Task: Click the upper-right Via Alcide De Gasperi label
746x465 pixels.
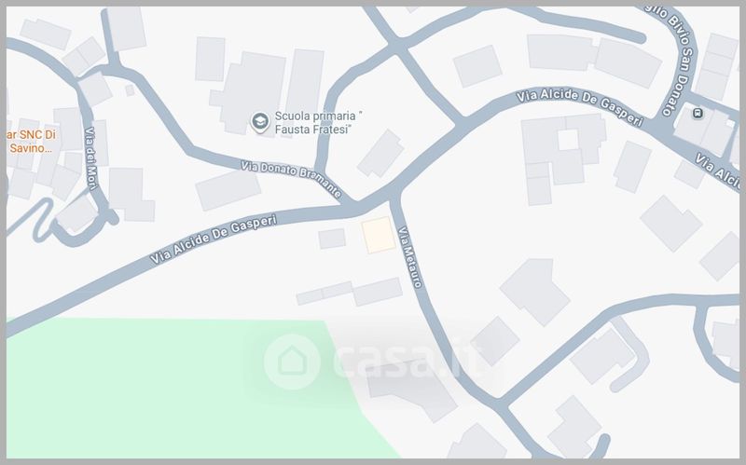Action: pyautogui.click(x=579, y=107)
